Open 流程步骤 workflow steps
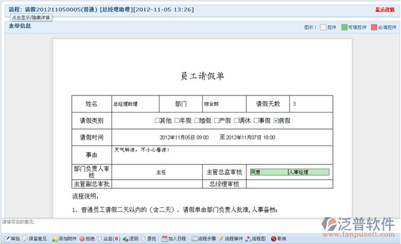This screenshot has height=244, width=401. [x=204, y=238]
